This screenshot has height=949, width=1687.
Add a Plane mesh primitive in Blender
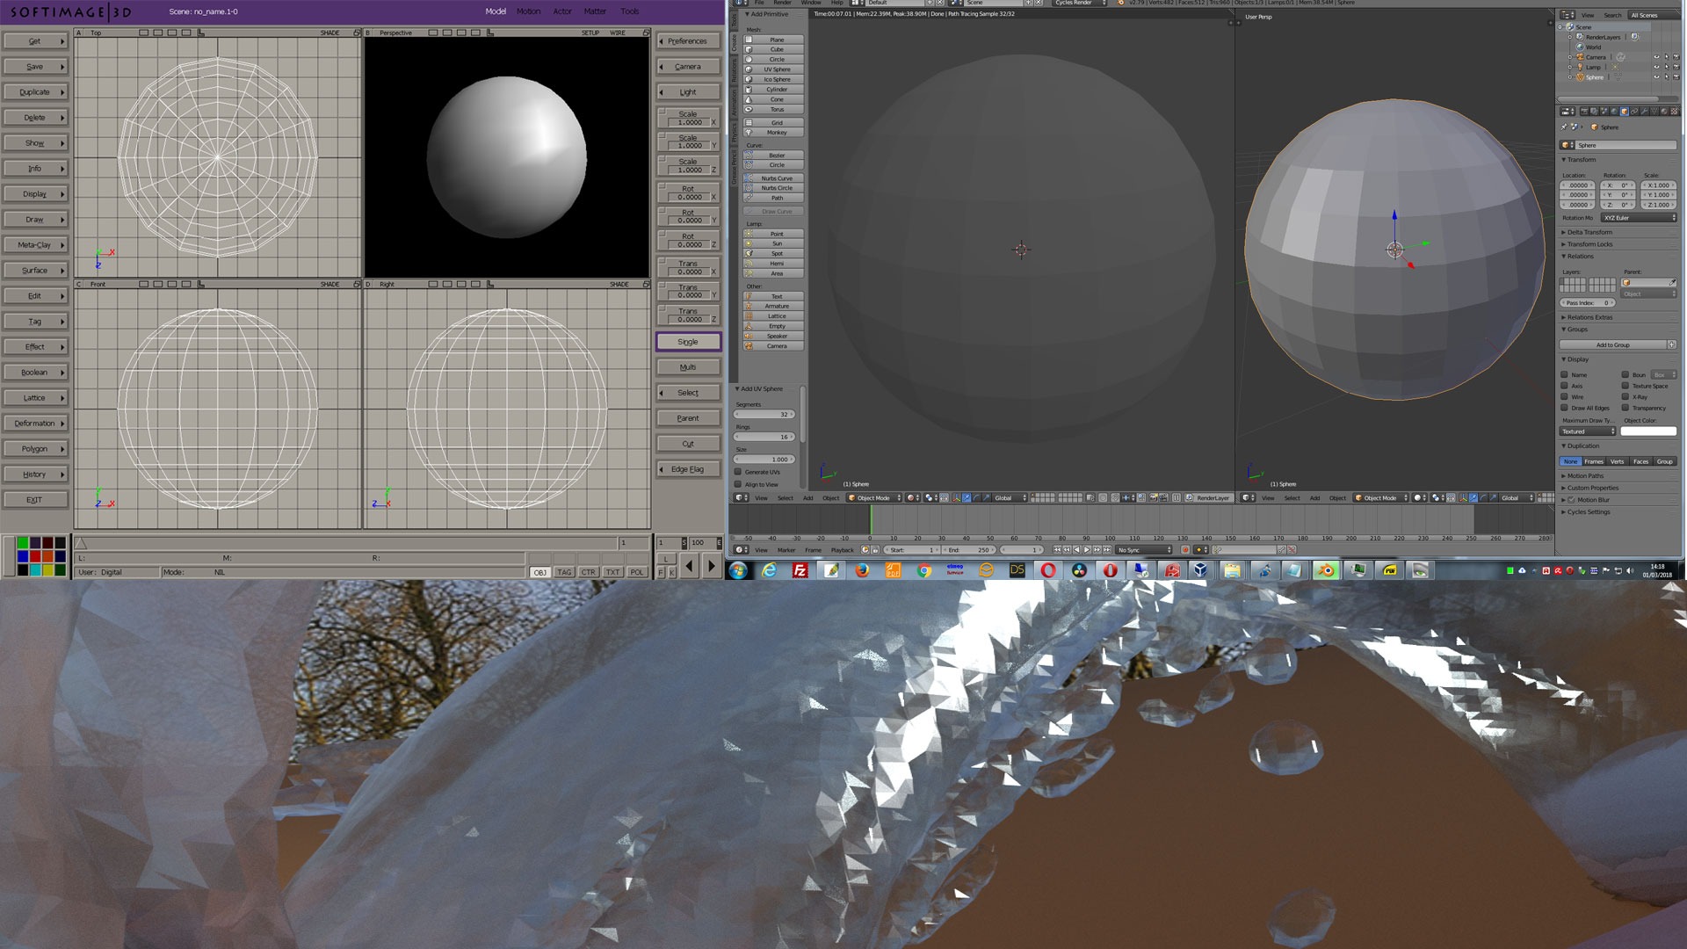(x=774, y=40)
